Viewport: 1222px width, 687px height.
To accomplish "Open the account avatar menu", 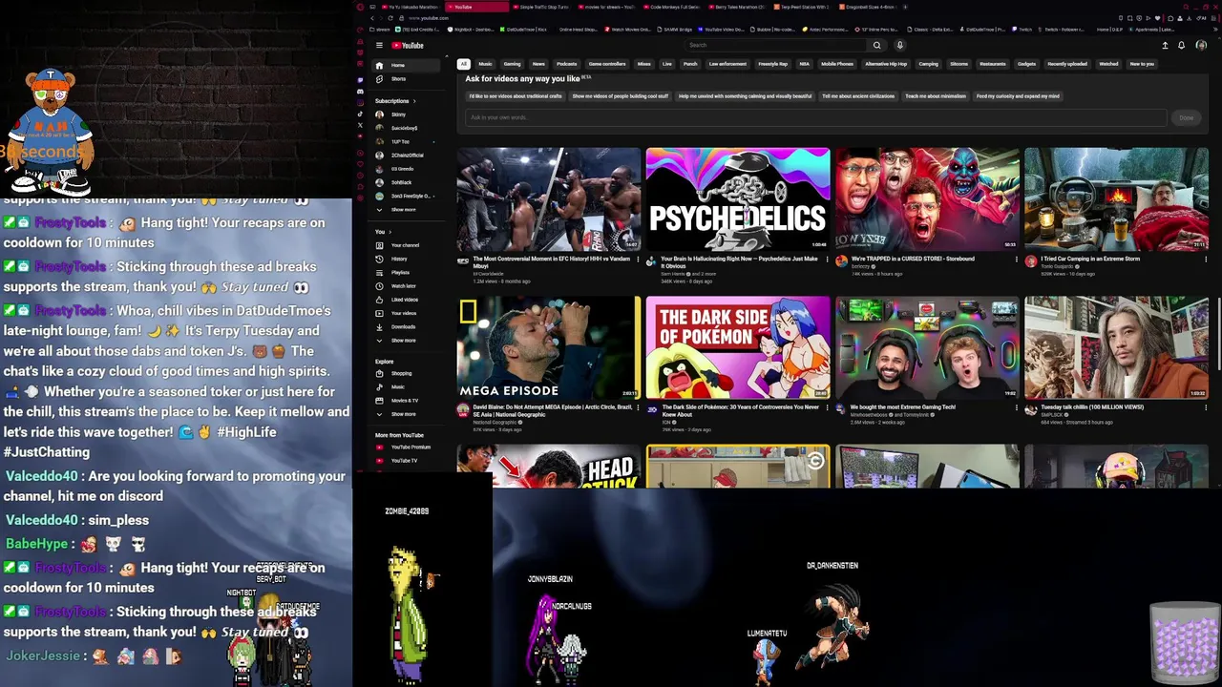I will tap(1201, 45).
